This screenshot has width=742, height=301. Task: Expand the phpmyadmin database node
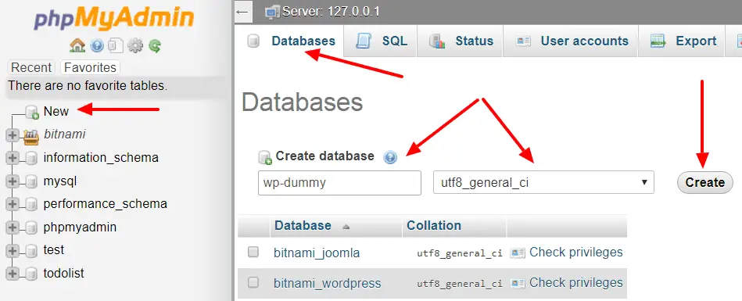(13, 228)
